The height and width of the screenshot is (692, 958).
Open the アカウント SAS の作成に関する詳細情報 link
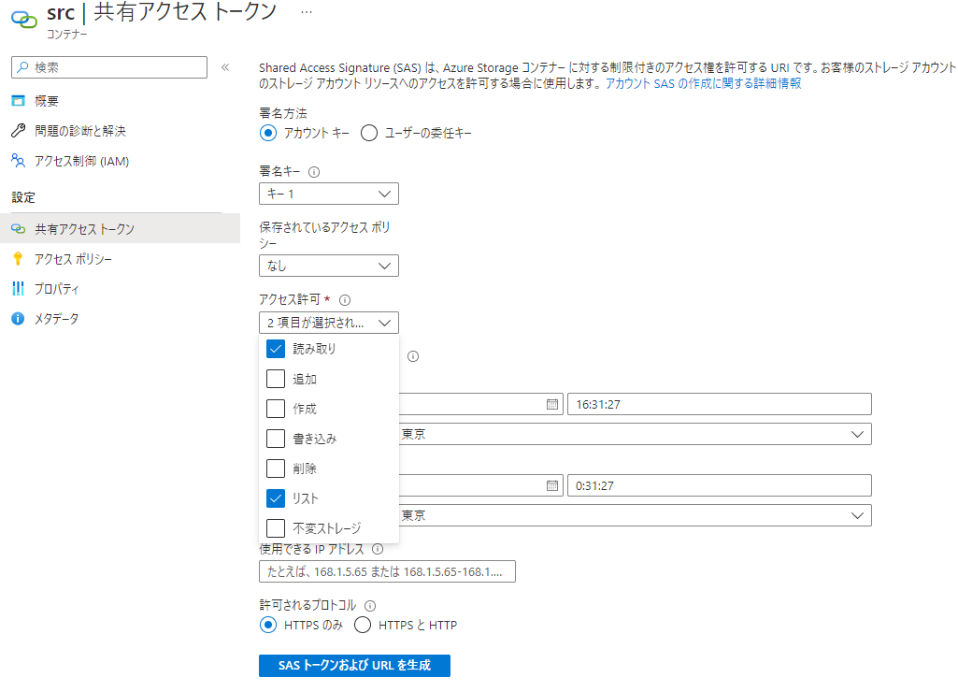[x=703, y=83]
